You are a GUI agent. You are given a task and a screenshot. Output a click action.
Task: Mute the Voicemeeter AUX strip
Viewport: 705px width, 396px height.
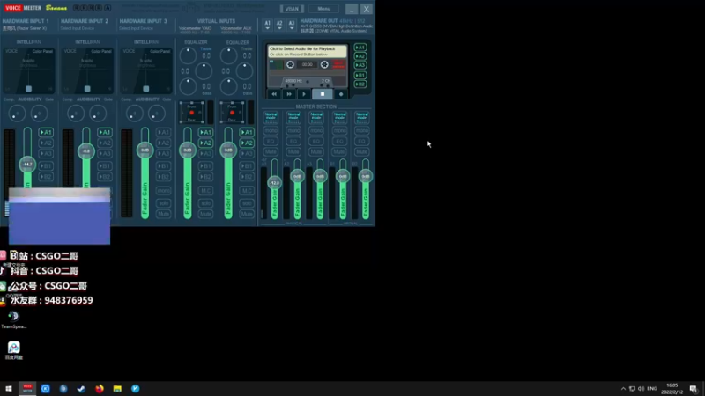click(x=247, y=214)
